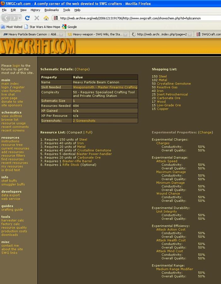
Task: Go to the browser Home icon
Action: pyautogui.click(x=46, y=18)
